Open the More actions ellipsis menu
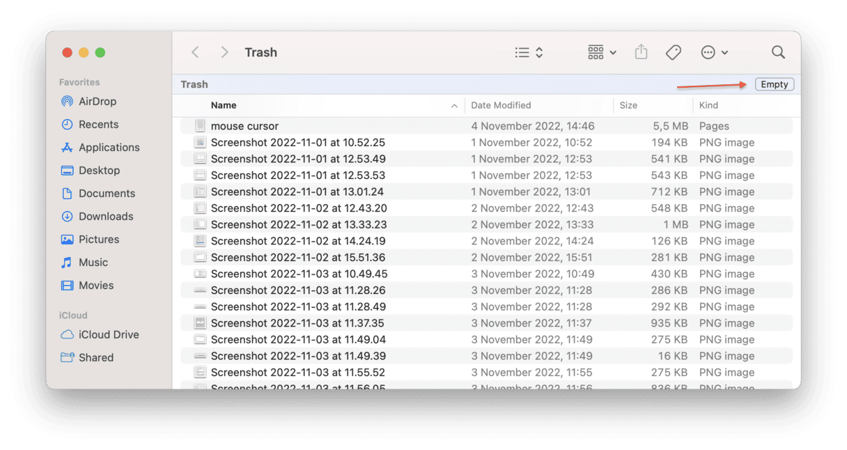The image size is (847, 450). click(x=714, y=52)
